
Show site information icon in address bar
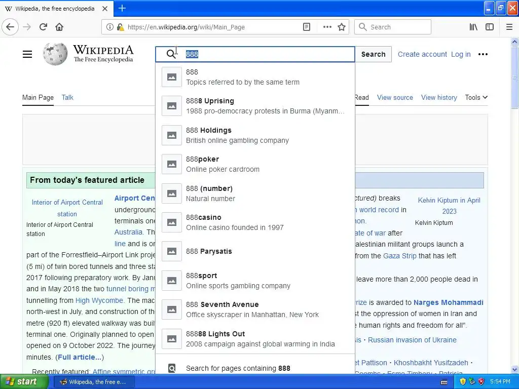[109, 27]
